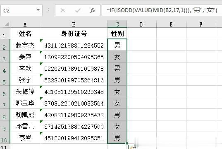Image resolution: width=222 pixels, height=149 pixels.
Task: Select column A header
Action: click(x=25, y=24)
